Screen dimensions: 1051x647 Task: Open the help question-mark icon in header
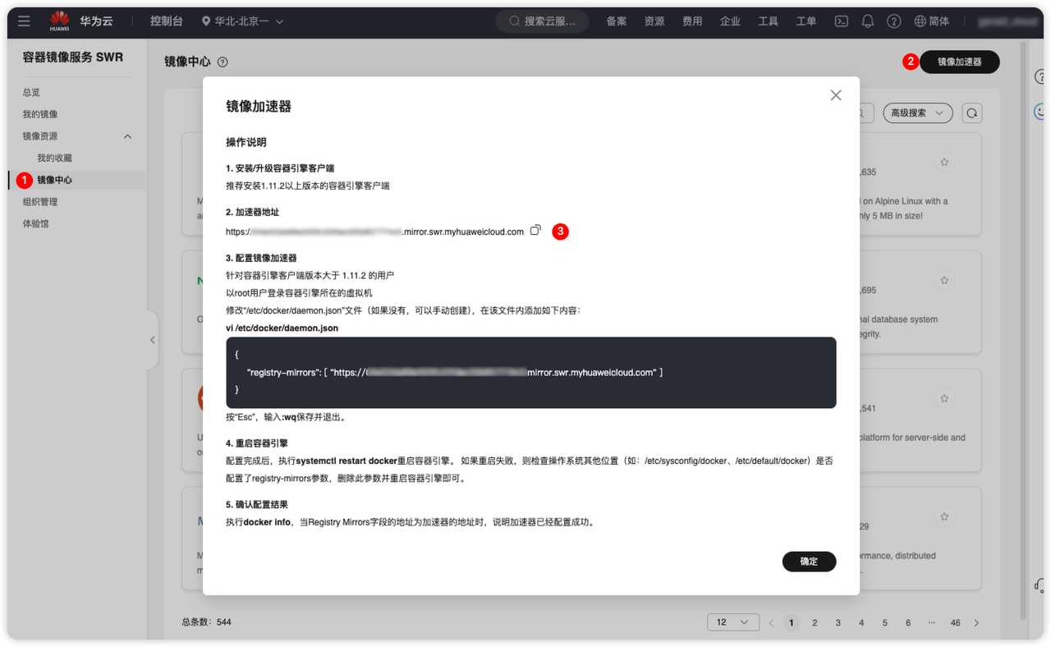coord(894,21)
